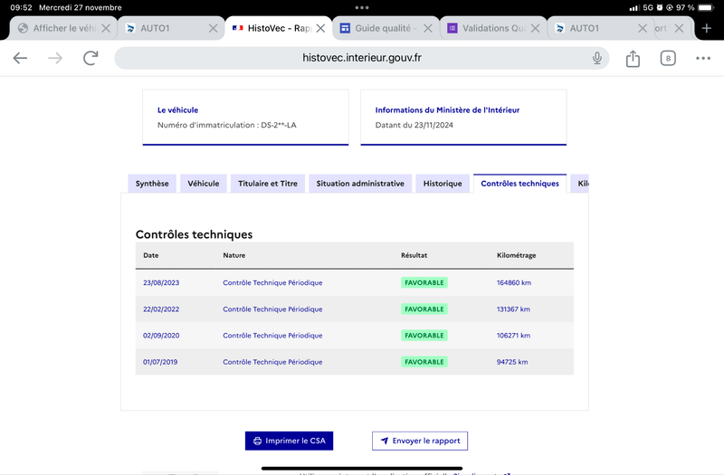The width and height of the screenshot is (724, 475).
Task: Click Informations du Ministère de l'Intérieur card
Action: point(463,118)
